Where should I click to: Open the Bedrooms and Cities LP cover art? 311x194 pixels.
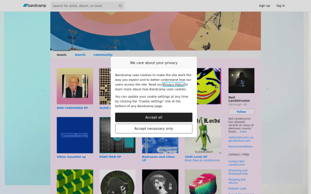(x=160, y=145)
